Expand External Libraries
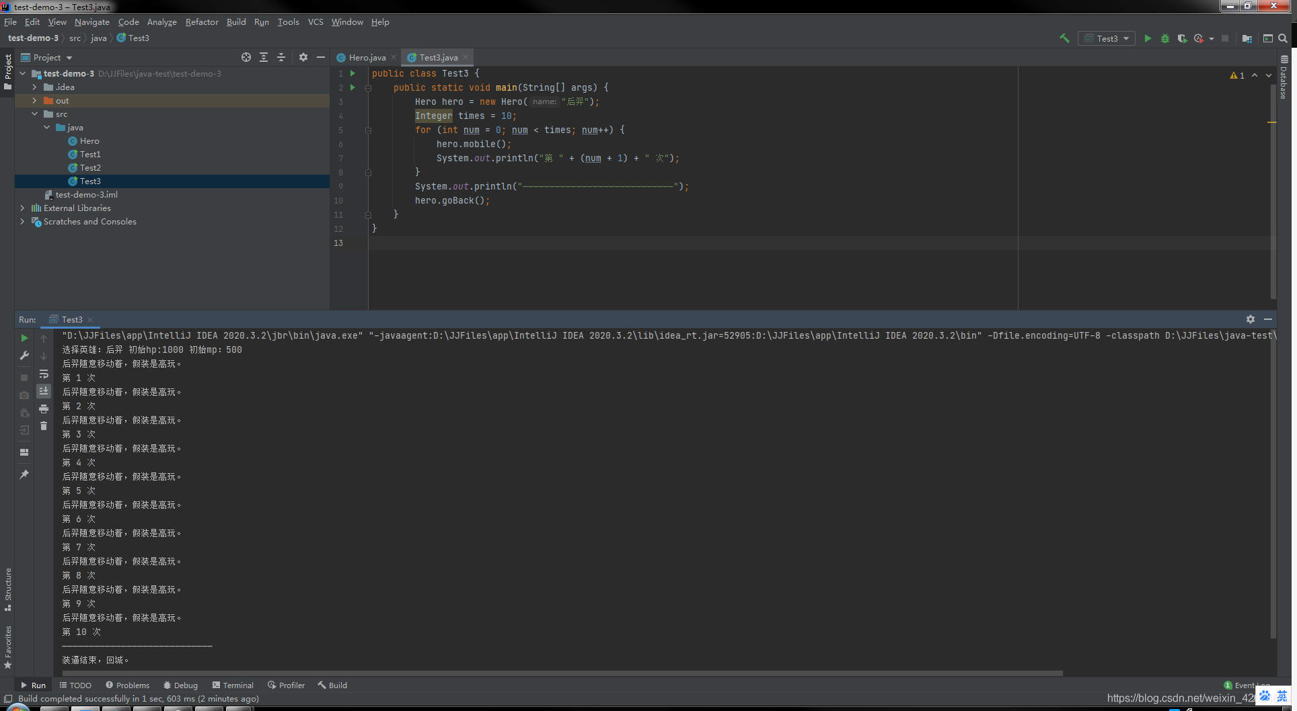 (23, 208)
